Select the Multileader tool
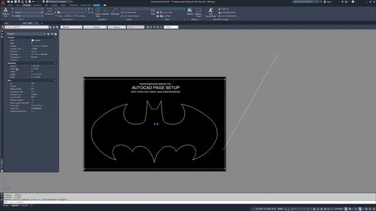Image resolution: width=376 pixels, height=211 pixels. coord(115,12)
